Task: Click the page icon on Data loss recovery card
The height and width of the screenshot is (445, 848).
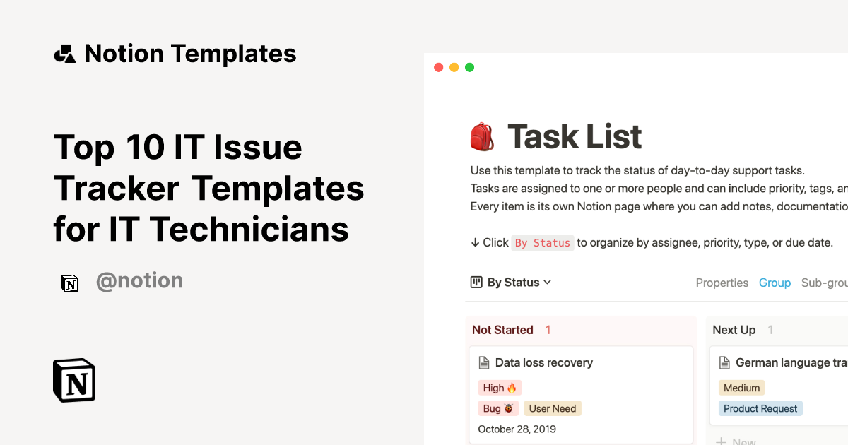Action: point(484,362)
